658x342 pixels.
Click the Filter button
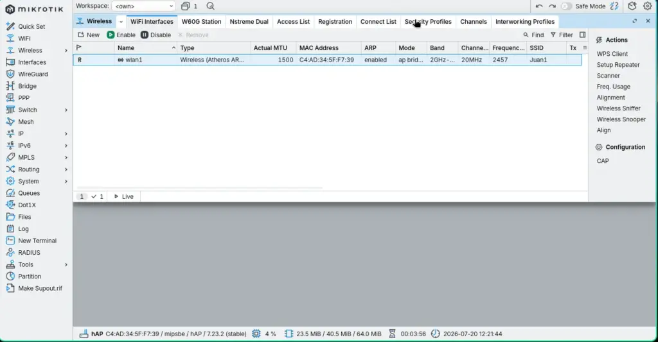click(562, 35)
